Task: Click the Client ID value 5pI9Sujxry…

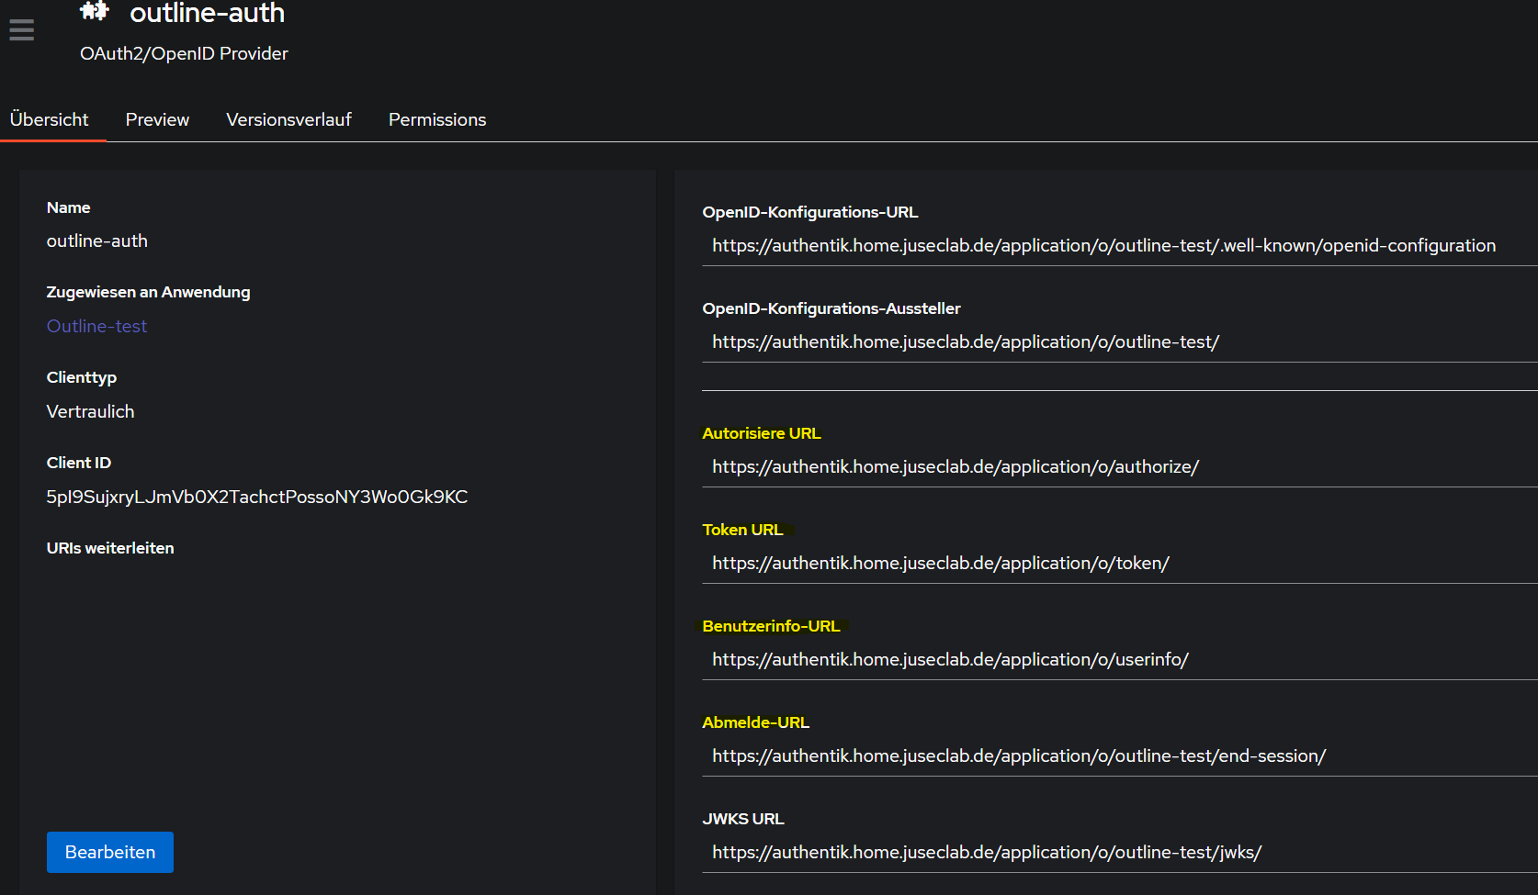Action: coord(257,497)
